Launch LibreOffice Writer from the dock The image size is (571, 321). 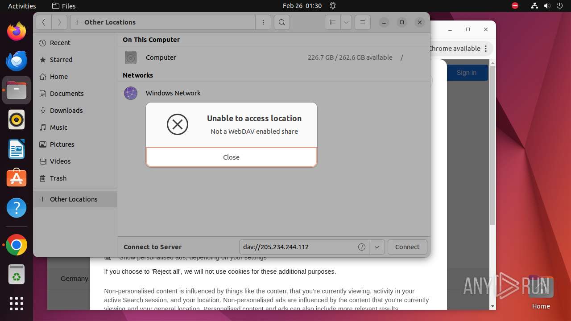17,149
